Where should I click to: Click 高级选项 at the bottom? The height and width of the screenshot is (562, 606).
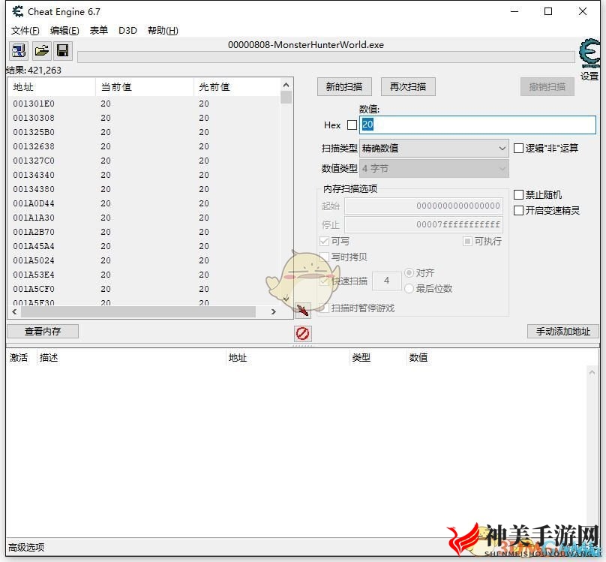coord(26,547)
